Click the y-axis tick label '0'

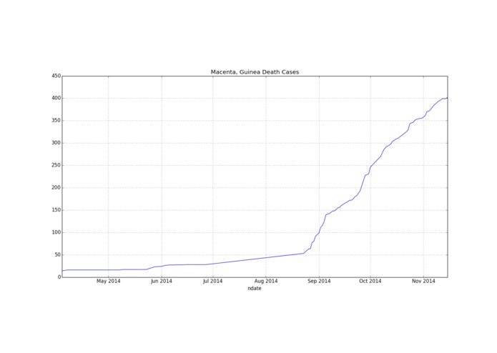click(x=59, y=277)
